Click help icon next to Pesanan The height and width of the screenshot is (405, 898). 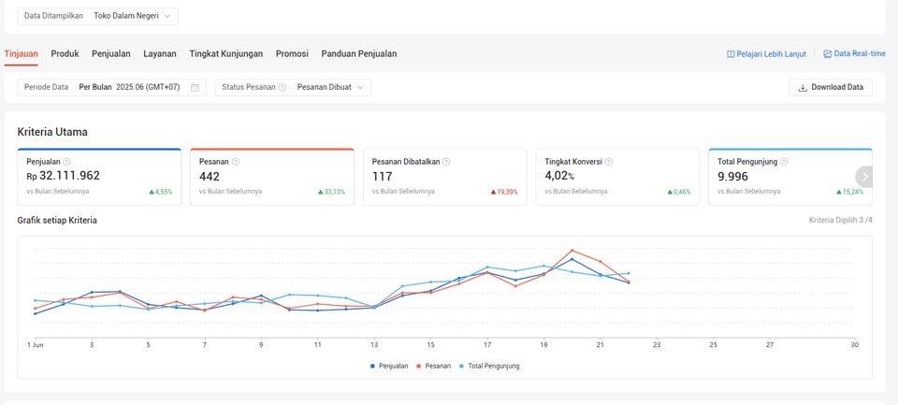click(236, 162)
